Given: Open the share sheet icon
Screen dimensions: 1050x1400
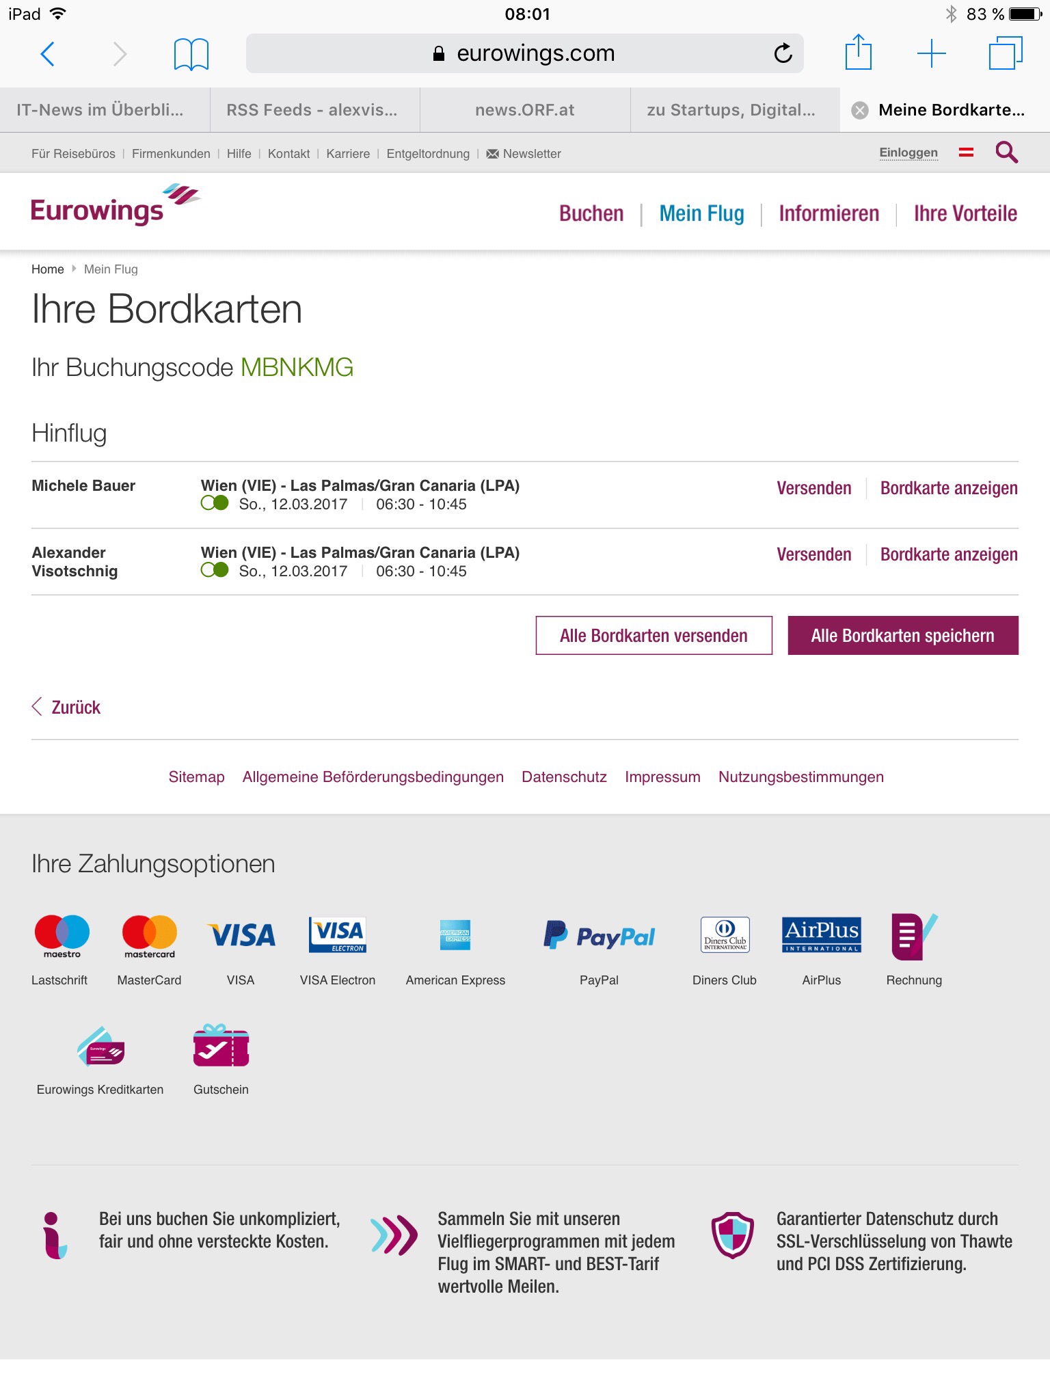Looking at the screenshot, I should click(x=858, y=52).
